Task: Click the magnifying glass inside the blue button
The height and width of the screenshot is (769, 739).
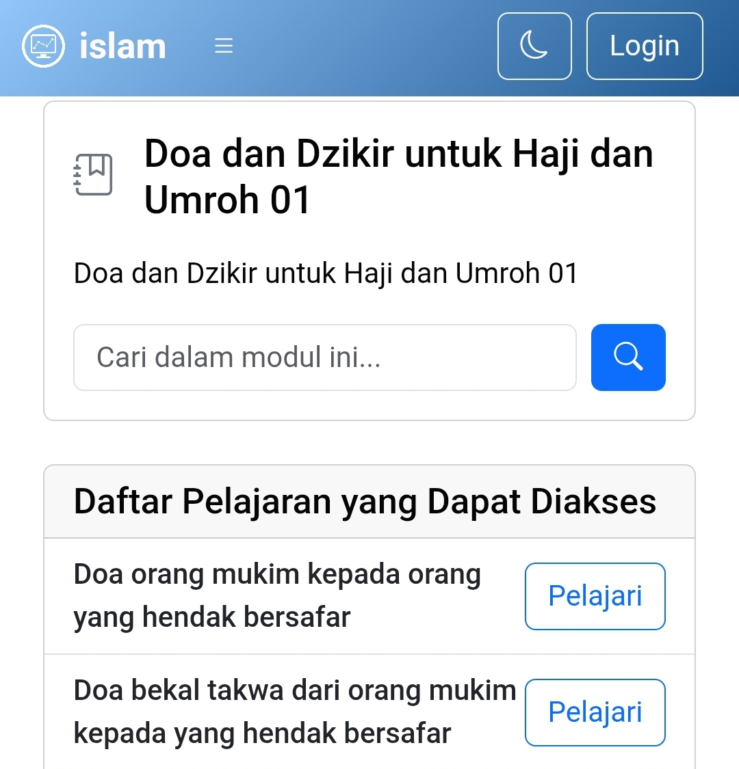Action: pyautogui.click(x=628, y=356)
